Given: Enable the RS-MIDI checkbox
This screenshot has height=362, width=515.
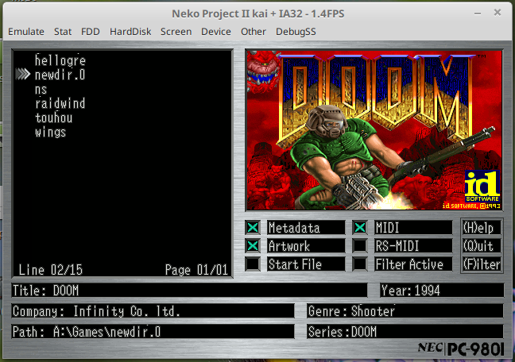Looking at the screenshot, I should [360, 246].
